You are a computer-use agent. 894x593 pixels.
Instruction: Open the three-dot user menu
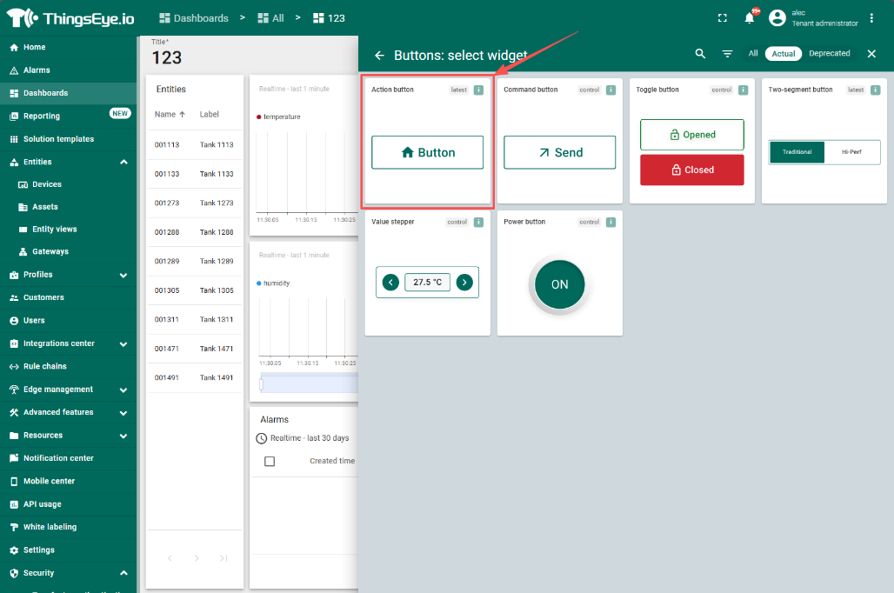pos(872,18)
